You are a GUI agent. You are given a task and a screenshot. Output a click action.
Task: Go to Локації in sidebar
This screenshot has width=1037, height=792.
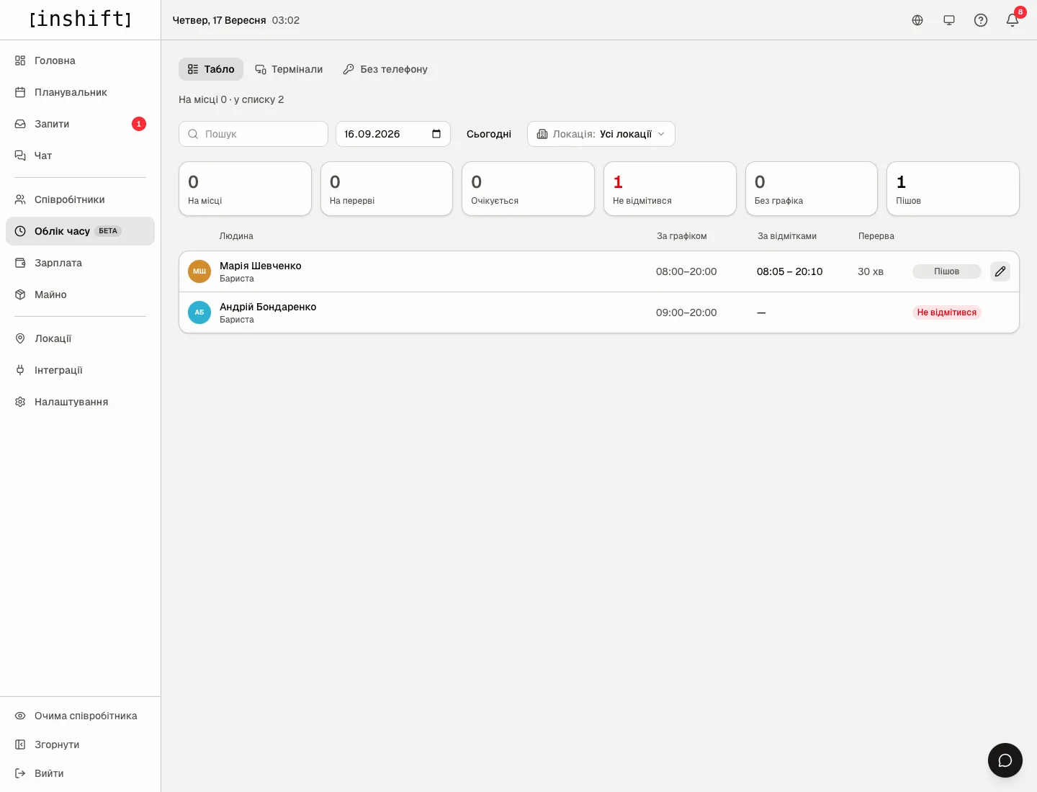click(x=80, y=338)
